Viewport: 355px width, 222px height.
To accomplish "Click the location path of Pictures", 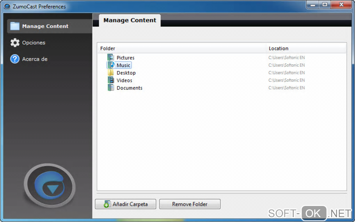I will [x=287, y=58].
